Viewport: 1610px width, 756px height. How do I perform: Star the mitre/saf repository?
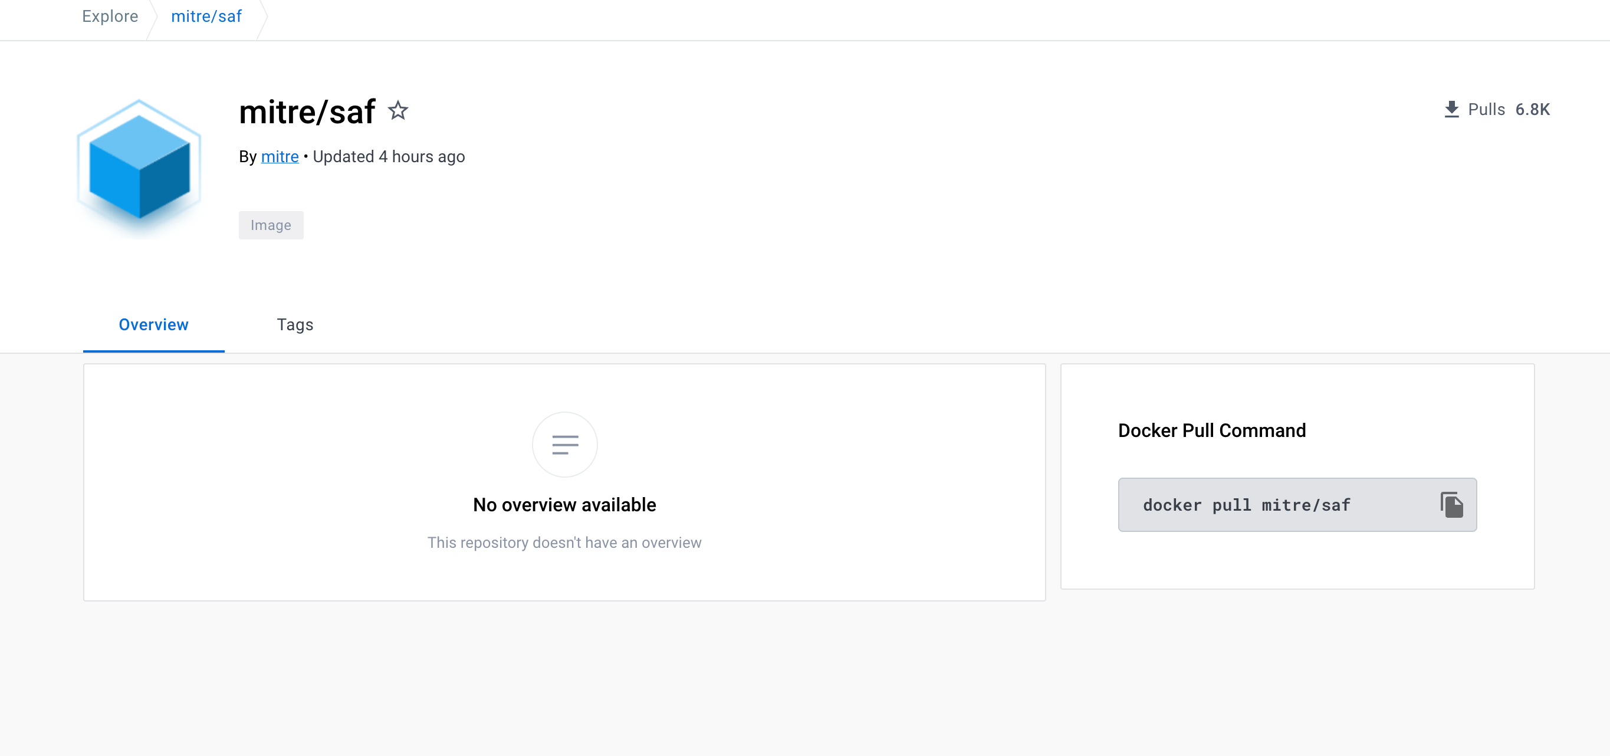tap(397, 111)
